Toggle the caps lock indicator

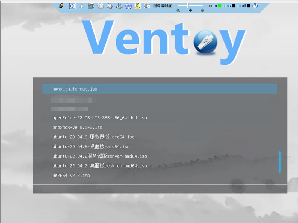pyautogui.click(x=233, y=6)
